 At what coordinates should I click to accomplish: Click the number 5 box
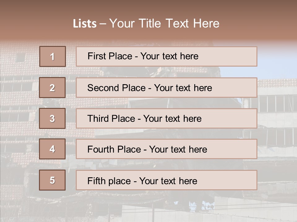(53, 180)
